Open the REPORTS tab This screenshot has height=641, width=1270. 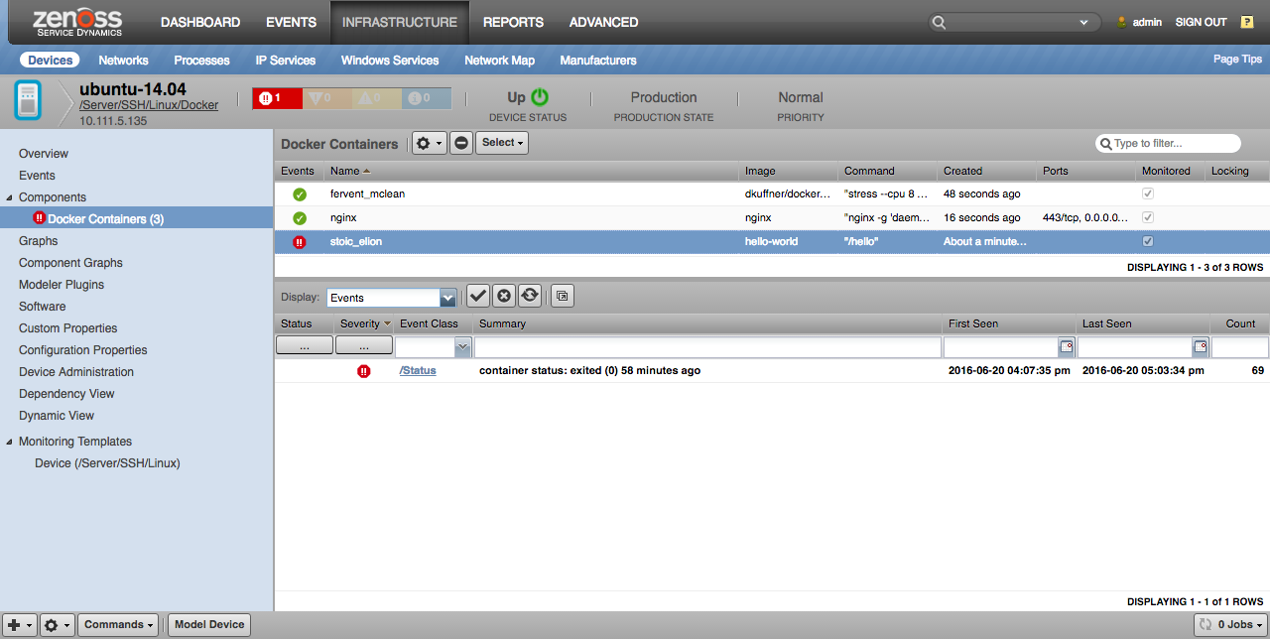pos(513,22)
